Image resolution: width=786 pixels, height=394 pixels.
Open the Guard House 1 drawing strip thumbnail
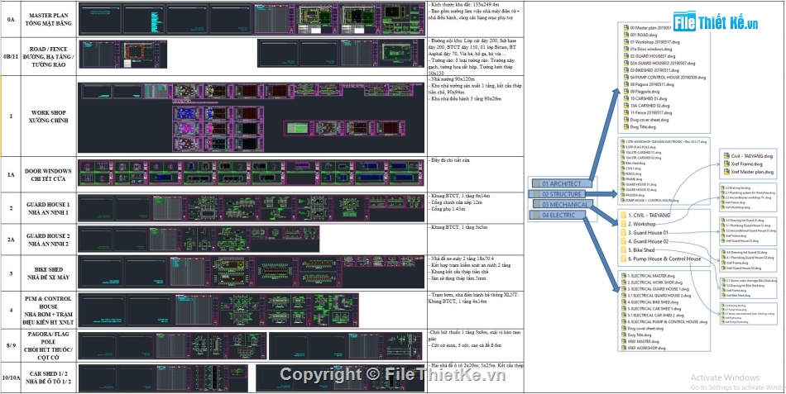point(252,208)
